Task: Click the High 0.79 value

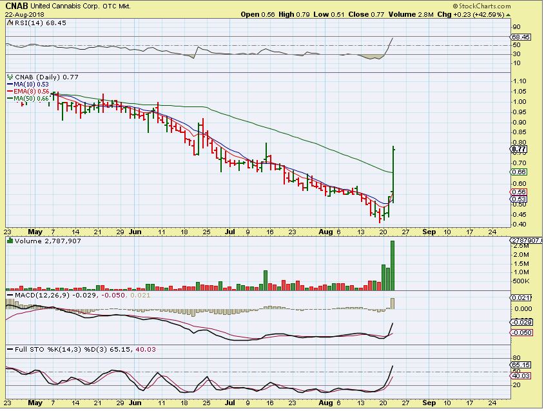Action: click(294, 15)
